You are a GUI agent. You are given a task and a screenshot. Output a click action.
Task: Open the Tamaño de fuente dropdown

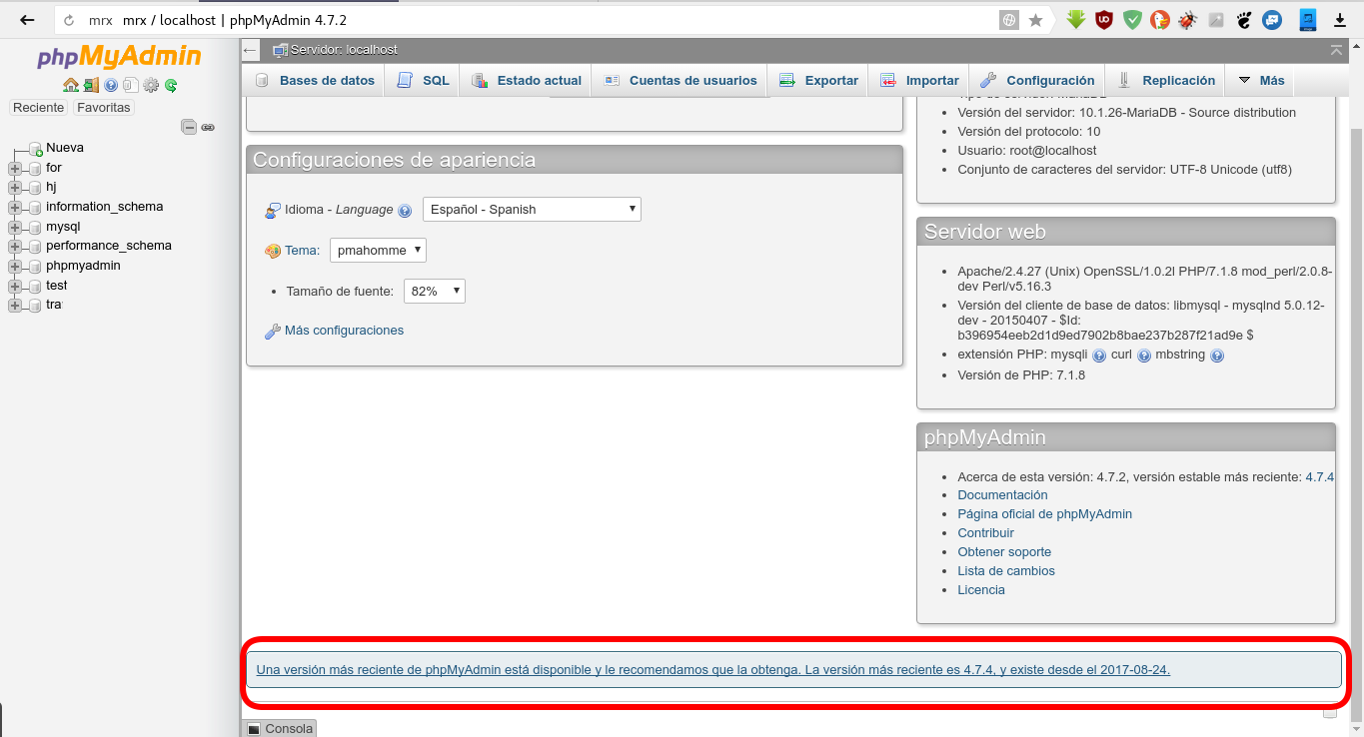coord(434,292)
